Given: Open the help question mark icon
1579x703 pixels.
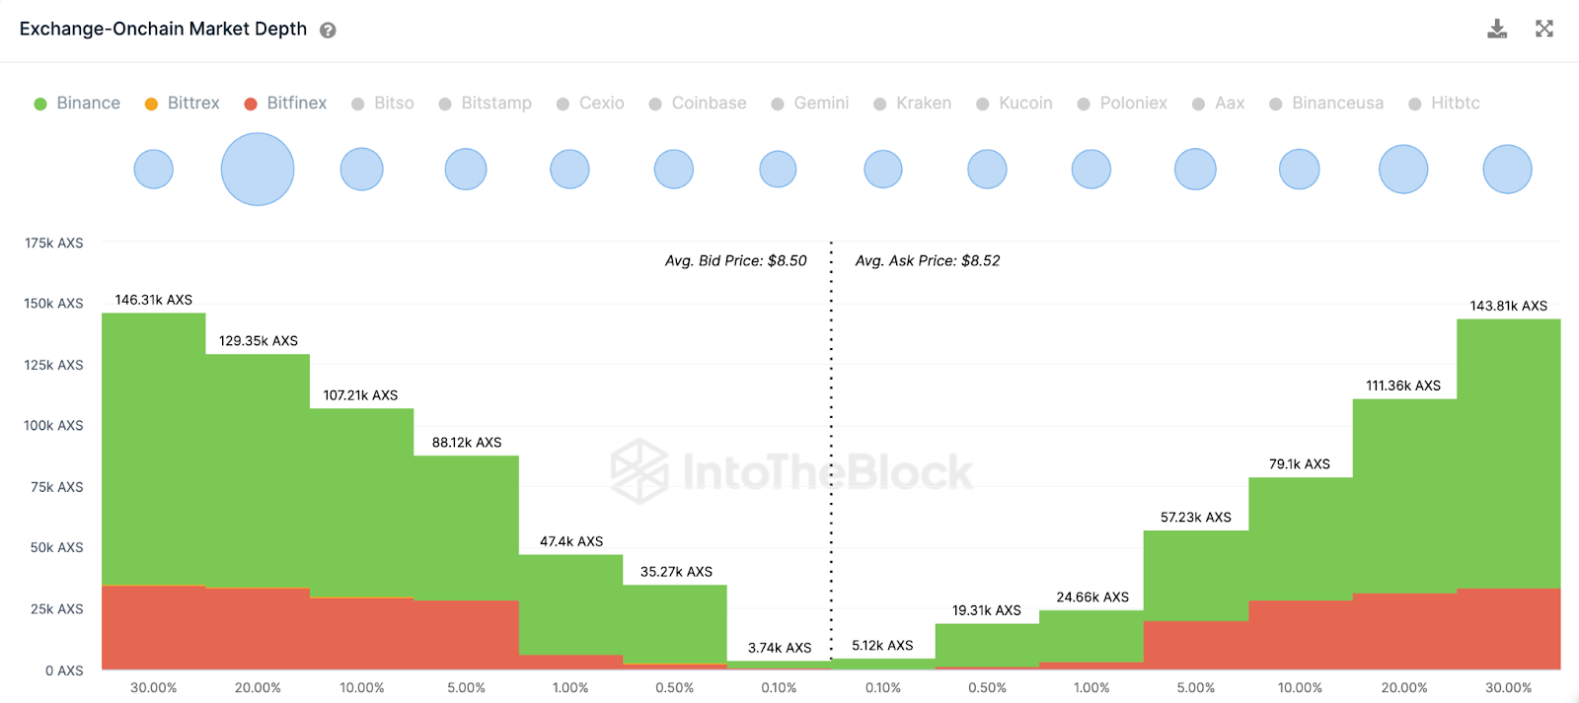Looking at the screenshot, I should coord(328,31).
